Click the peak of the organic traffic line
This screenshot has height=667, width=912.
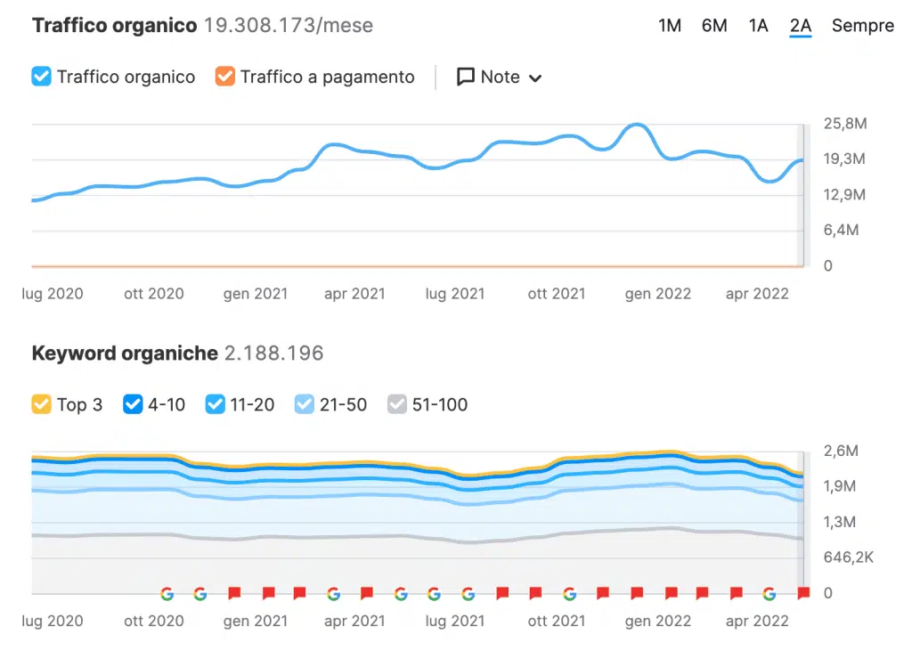point(636,125)
